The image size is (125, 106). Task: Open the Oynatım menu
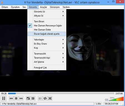[x=15, y=7]
